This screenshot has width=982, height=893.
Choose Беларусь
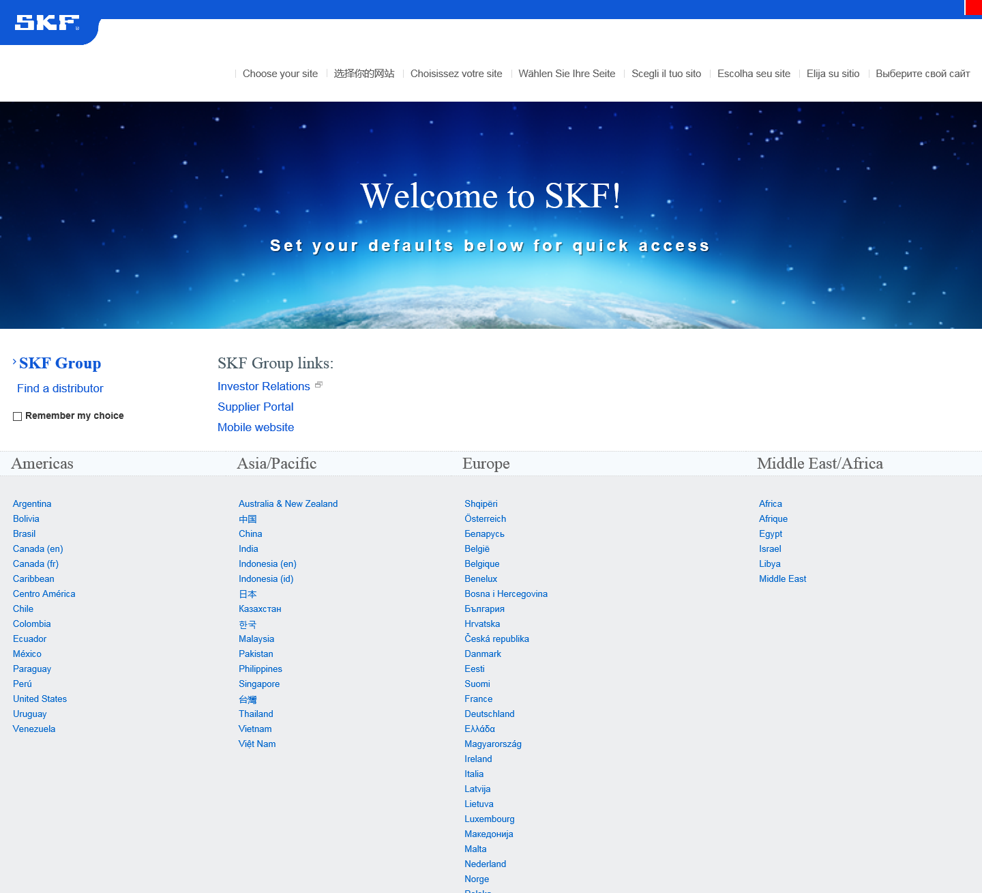click(484, 533)
